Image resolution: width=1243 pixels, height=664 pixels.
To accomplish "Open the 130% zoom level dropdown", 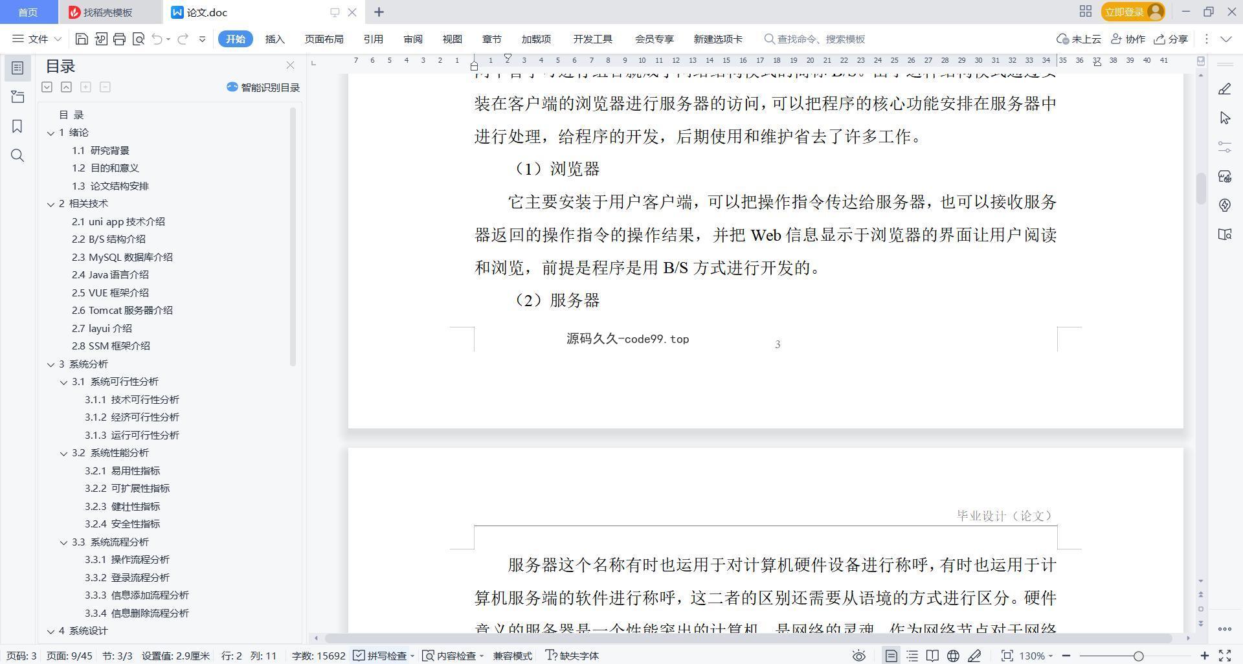I will tap(1036, 656).
